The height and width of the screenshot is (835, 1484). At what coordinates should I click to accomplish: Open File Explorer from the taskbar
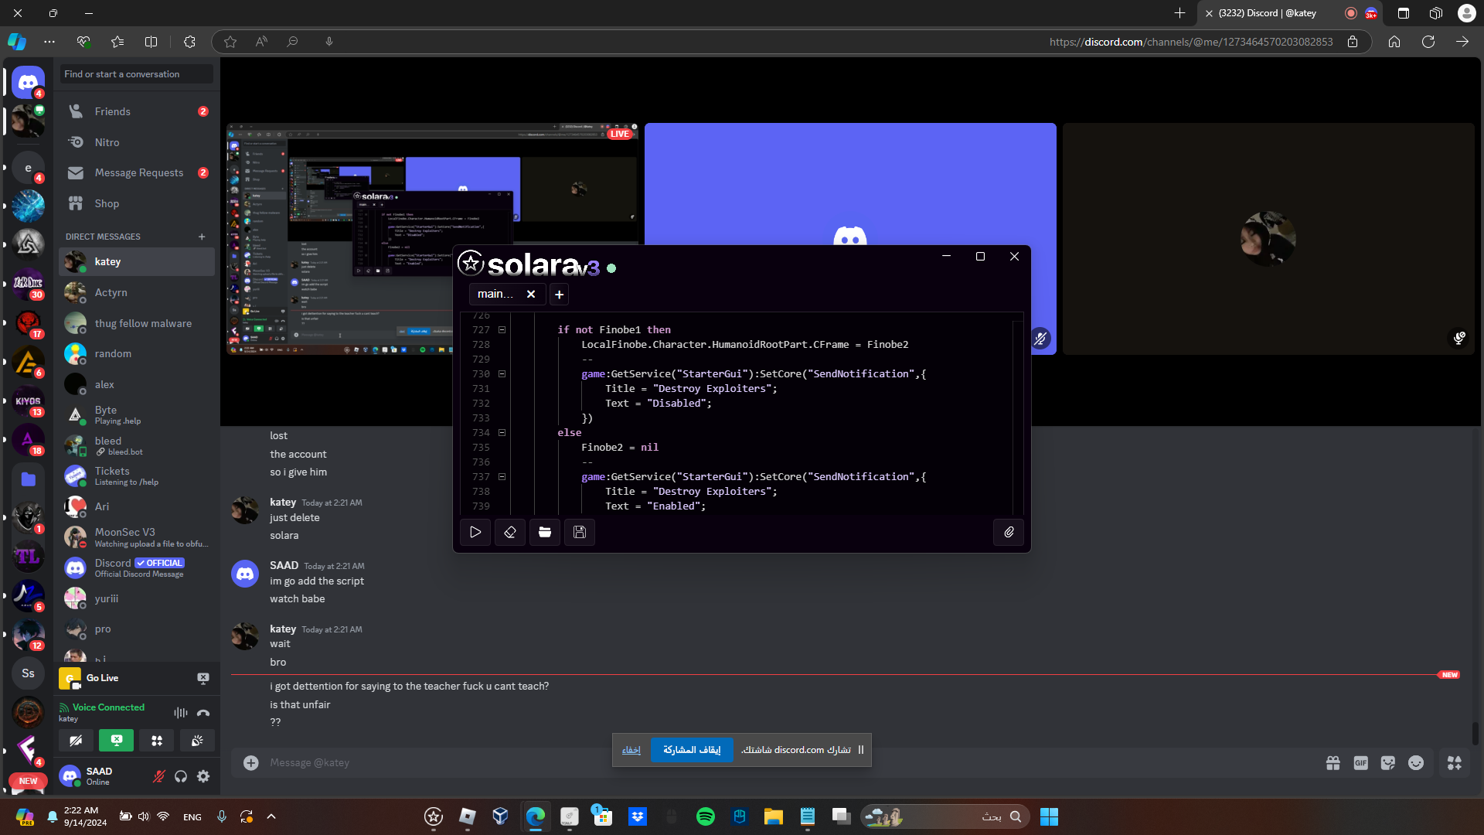pyautogui.click(x=774, y=816)
